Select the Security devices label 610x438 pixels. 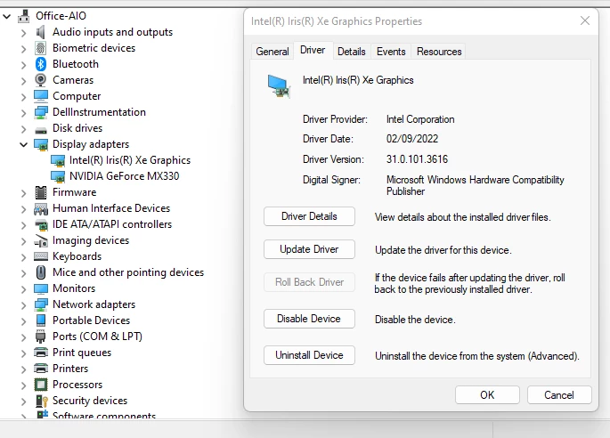click(90, 401)
